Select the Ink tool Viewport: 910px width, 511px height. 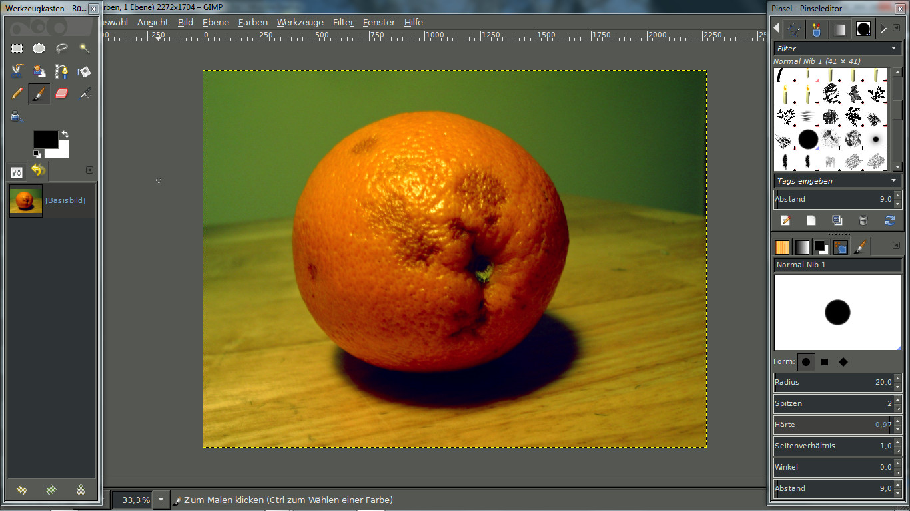click(84, 94)
